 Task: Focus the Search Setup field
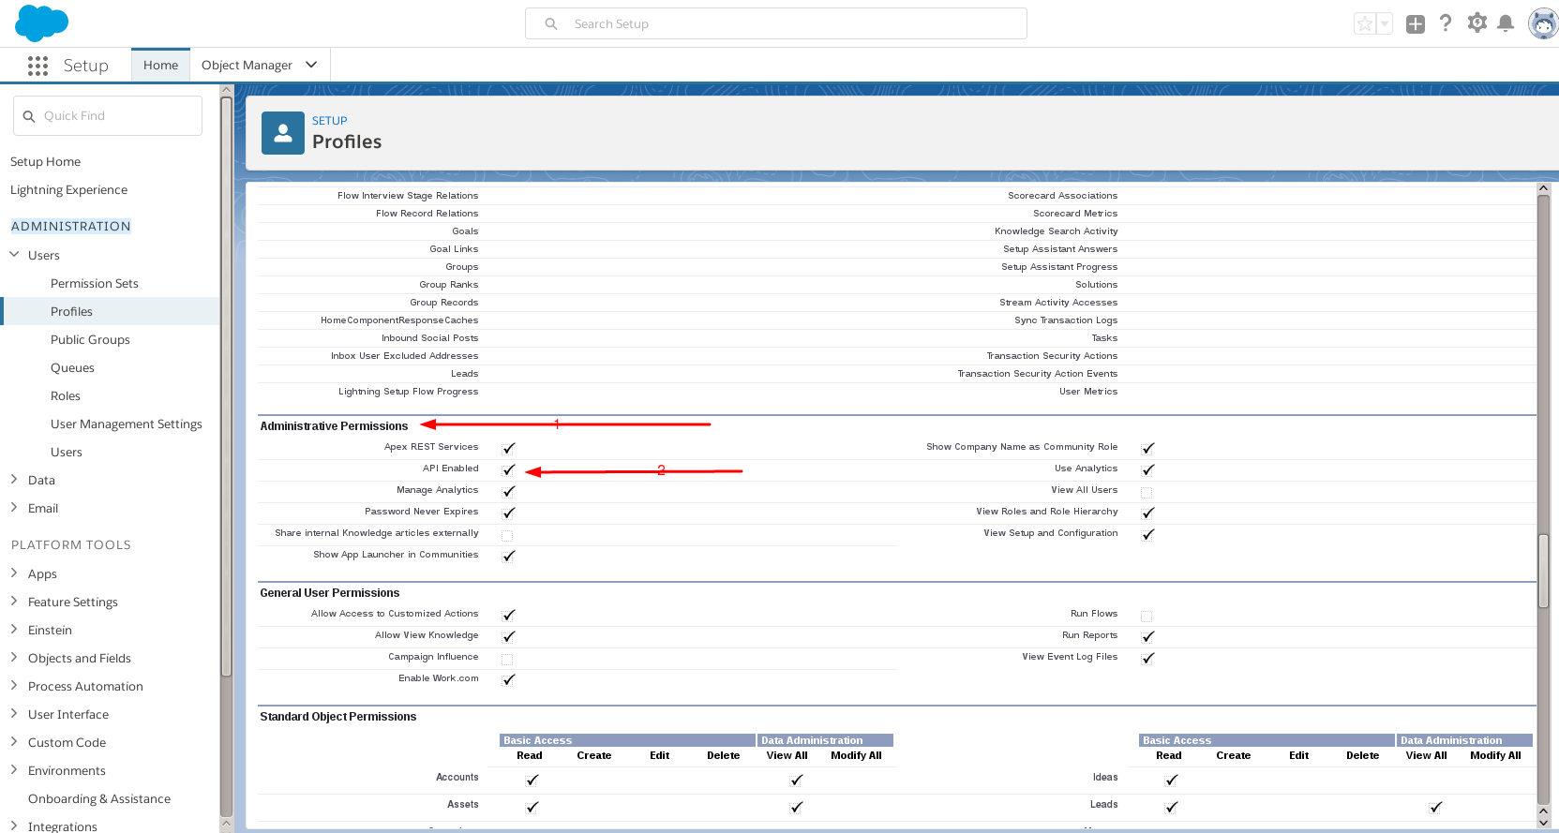[776, 23]
